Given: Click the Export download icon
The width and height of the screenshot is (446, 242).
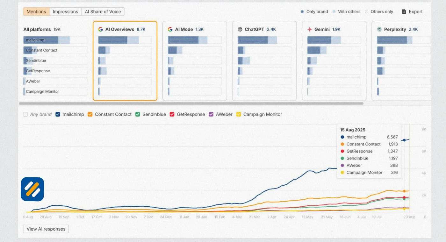Looking at the screenshot, I should [x=404, y=12].
